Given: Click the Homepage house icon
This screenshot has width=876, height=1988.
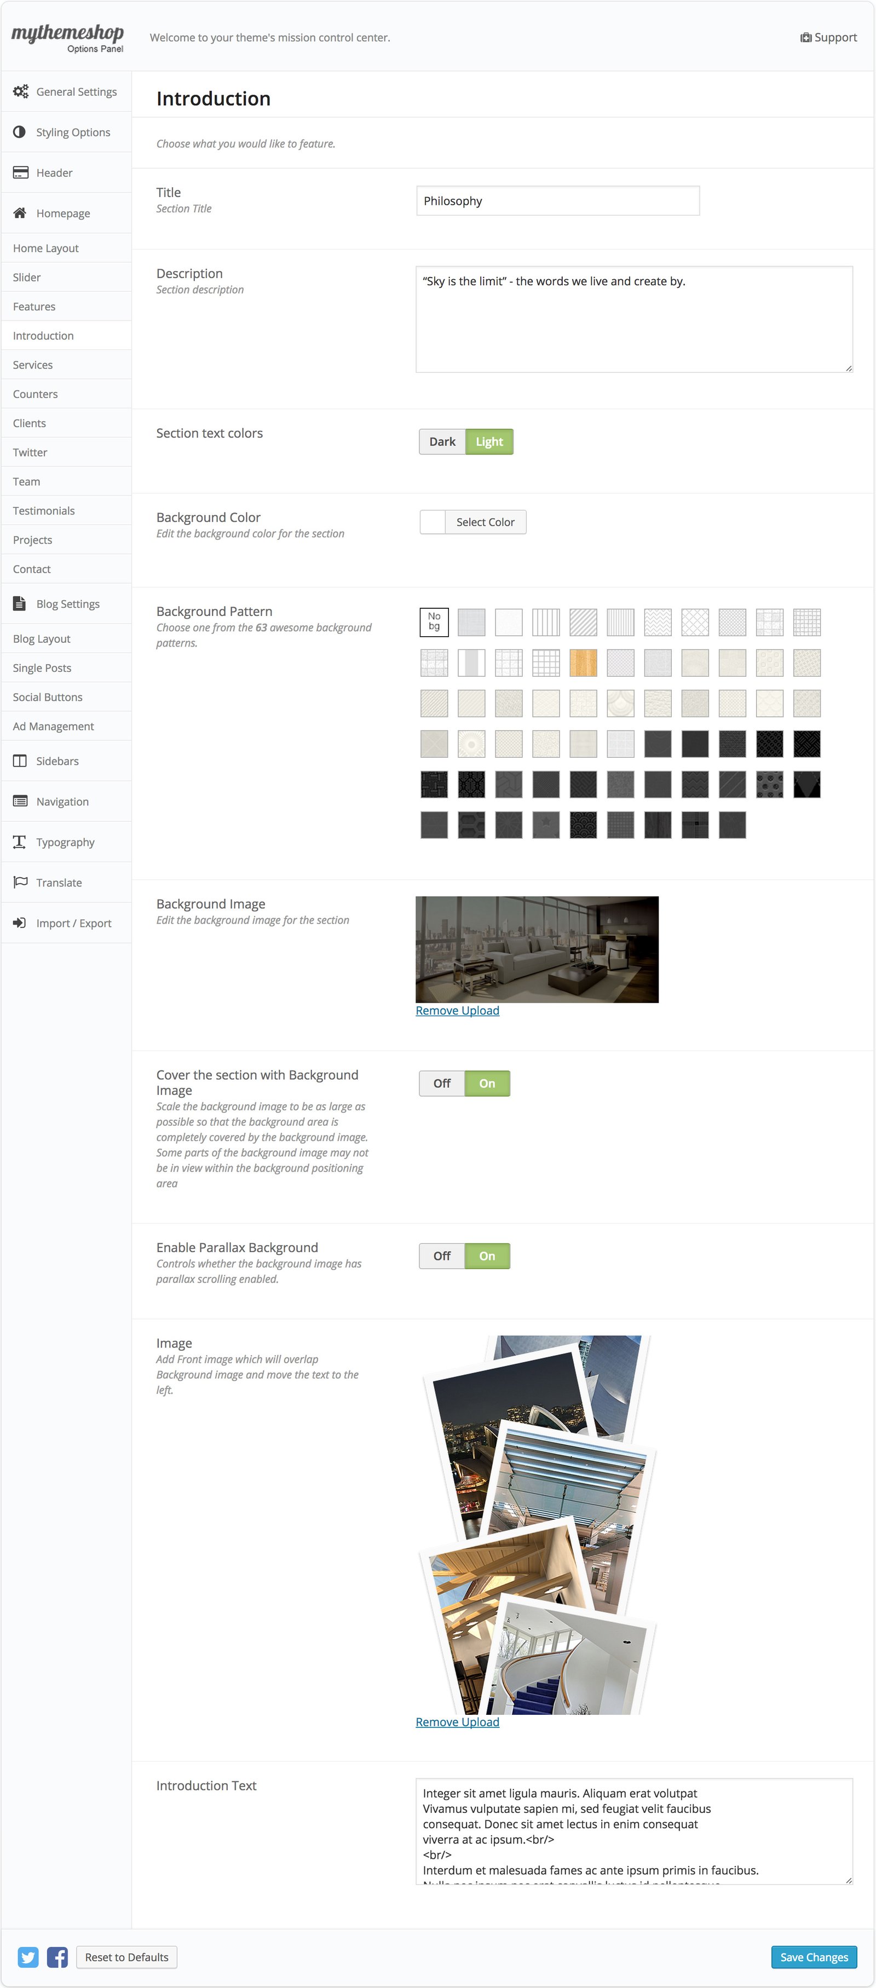Looking at the screenshot, I should [20, 213].
